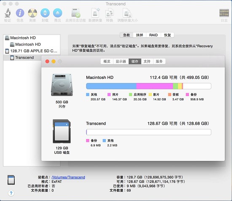Open the Displays (显示器) tab in About window
232x201 pixels.
pos(121,62)
